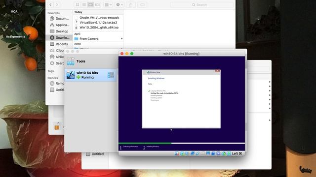Click the optical disk status icon

pyautogui.click(x=182, y=153)
